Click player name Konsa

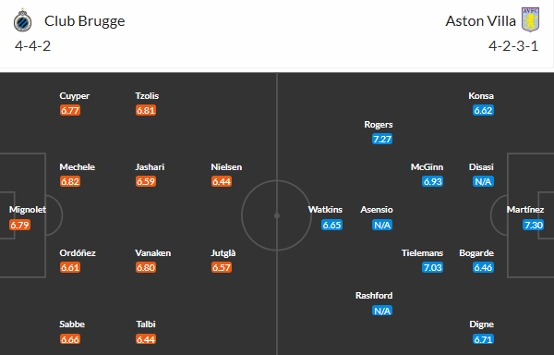point(481,96)
